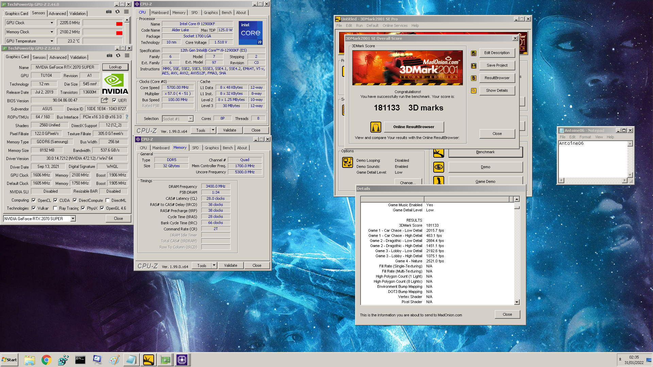Toggle the CUDA checkbox
653x367 pixels.
pyautogui.click(x=55, y=200)
